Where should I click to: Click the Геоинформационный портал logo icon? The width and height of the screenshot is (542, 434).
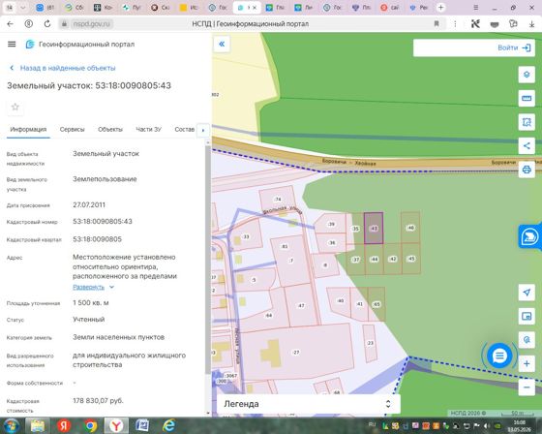click(30, 44)
